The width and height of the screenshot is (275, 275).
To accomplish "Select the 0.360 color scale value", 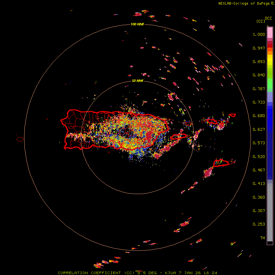I will pyautogui.click(x=259, y=197).
